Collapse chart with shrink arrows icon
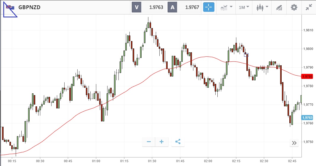Image resolution: width=316 pixels, height=166 pixels. tap(309, 7)
